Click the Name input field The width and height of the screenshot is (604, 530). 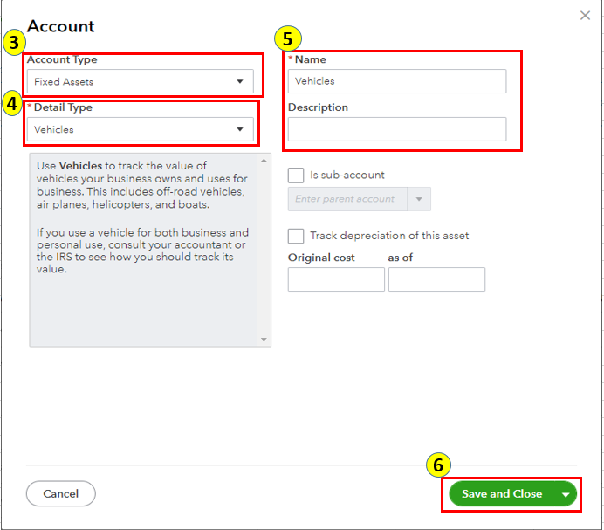click(x=397, y=81)
